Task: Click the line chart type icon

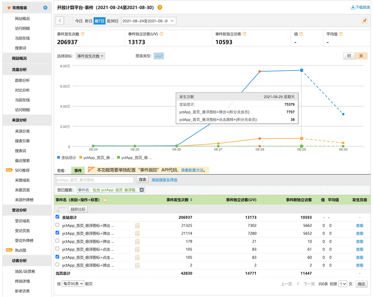Action: pos(159,56)
